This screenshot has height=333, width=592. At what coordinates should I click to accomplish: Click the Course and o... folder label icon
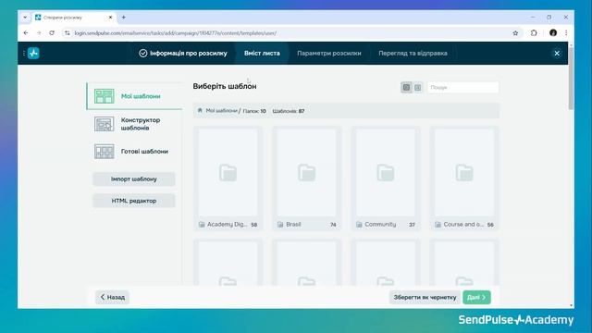coord(438,225)
